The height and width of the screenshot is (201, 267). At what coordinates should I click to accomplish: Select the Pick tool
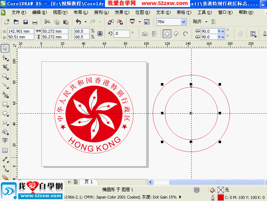pyautogui.click(x=5, y=48)
